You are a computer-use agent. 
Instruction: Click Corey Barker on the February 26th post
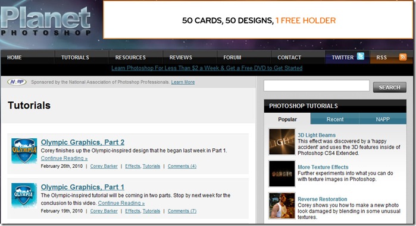pos(104,166)
